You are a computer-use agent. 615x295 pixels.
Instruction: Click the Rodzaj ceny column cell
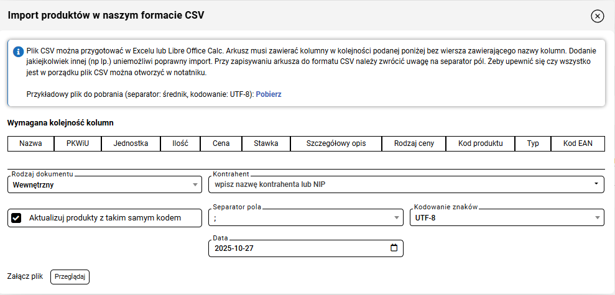(414, 143)
